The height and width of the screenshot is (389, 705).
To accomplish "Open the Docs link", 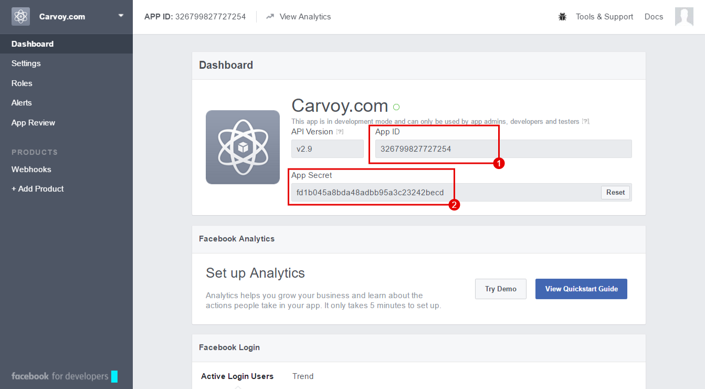I will point(654,17).
